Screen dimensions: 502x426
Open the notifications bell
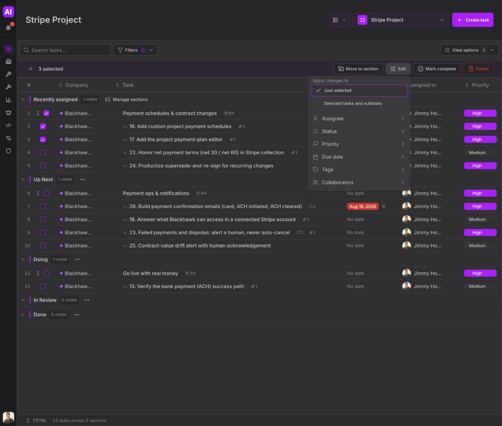[8, 28]
